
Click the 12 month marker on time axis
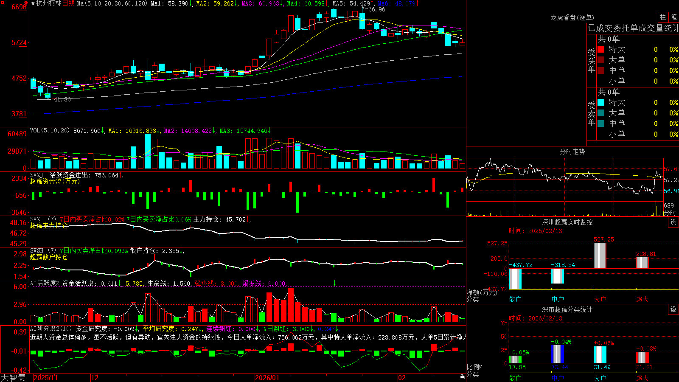(95, 378)
